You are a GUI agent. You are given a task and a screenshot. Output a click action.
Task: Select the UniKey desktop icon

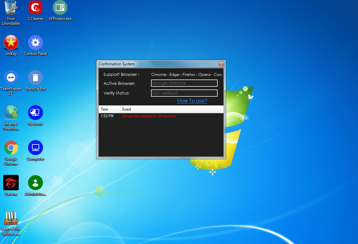[x=11, y=46]
